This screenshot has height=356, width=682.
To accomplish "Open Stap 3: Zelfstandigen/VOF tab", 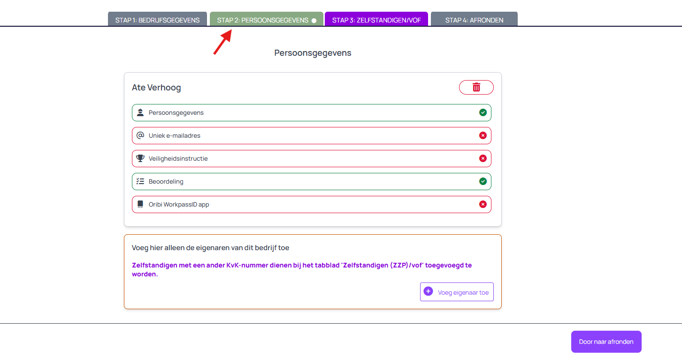I will click(376, 20).
